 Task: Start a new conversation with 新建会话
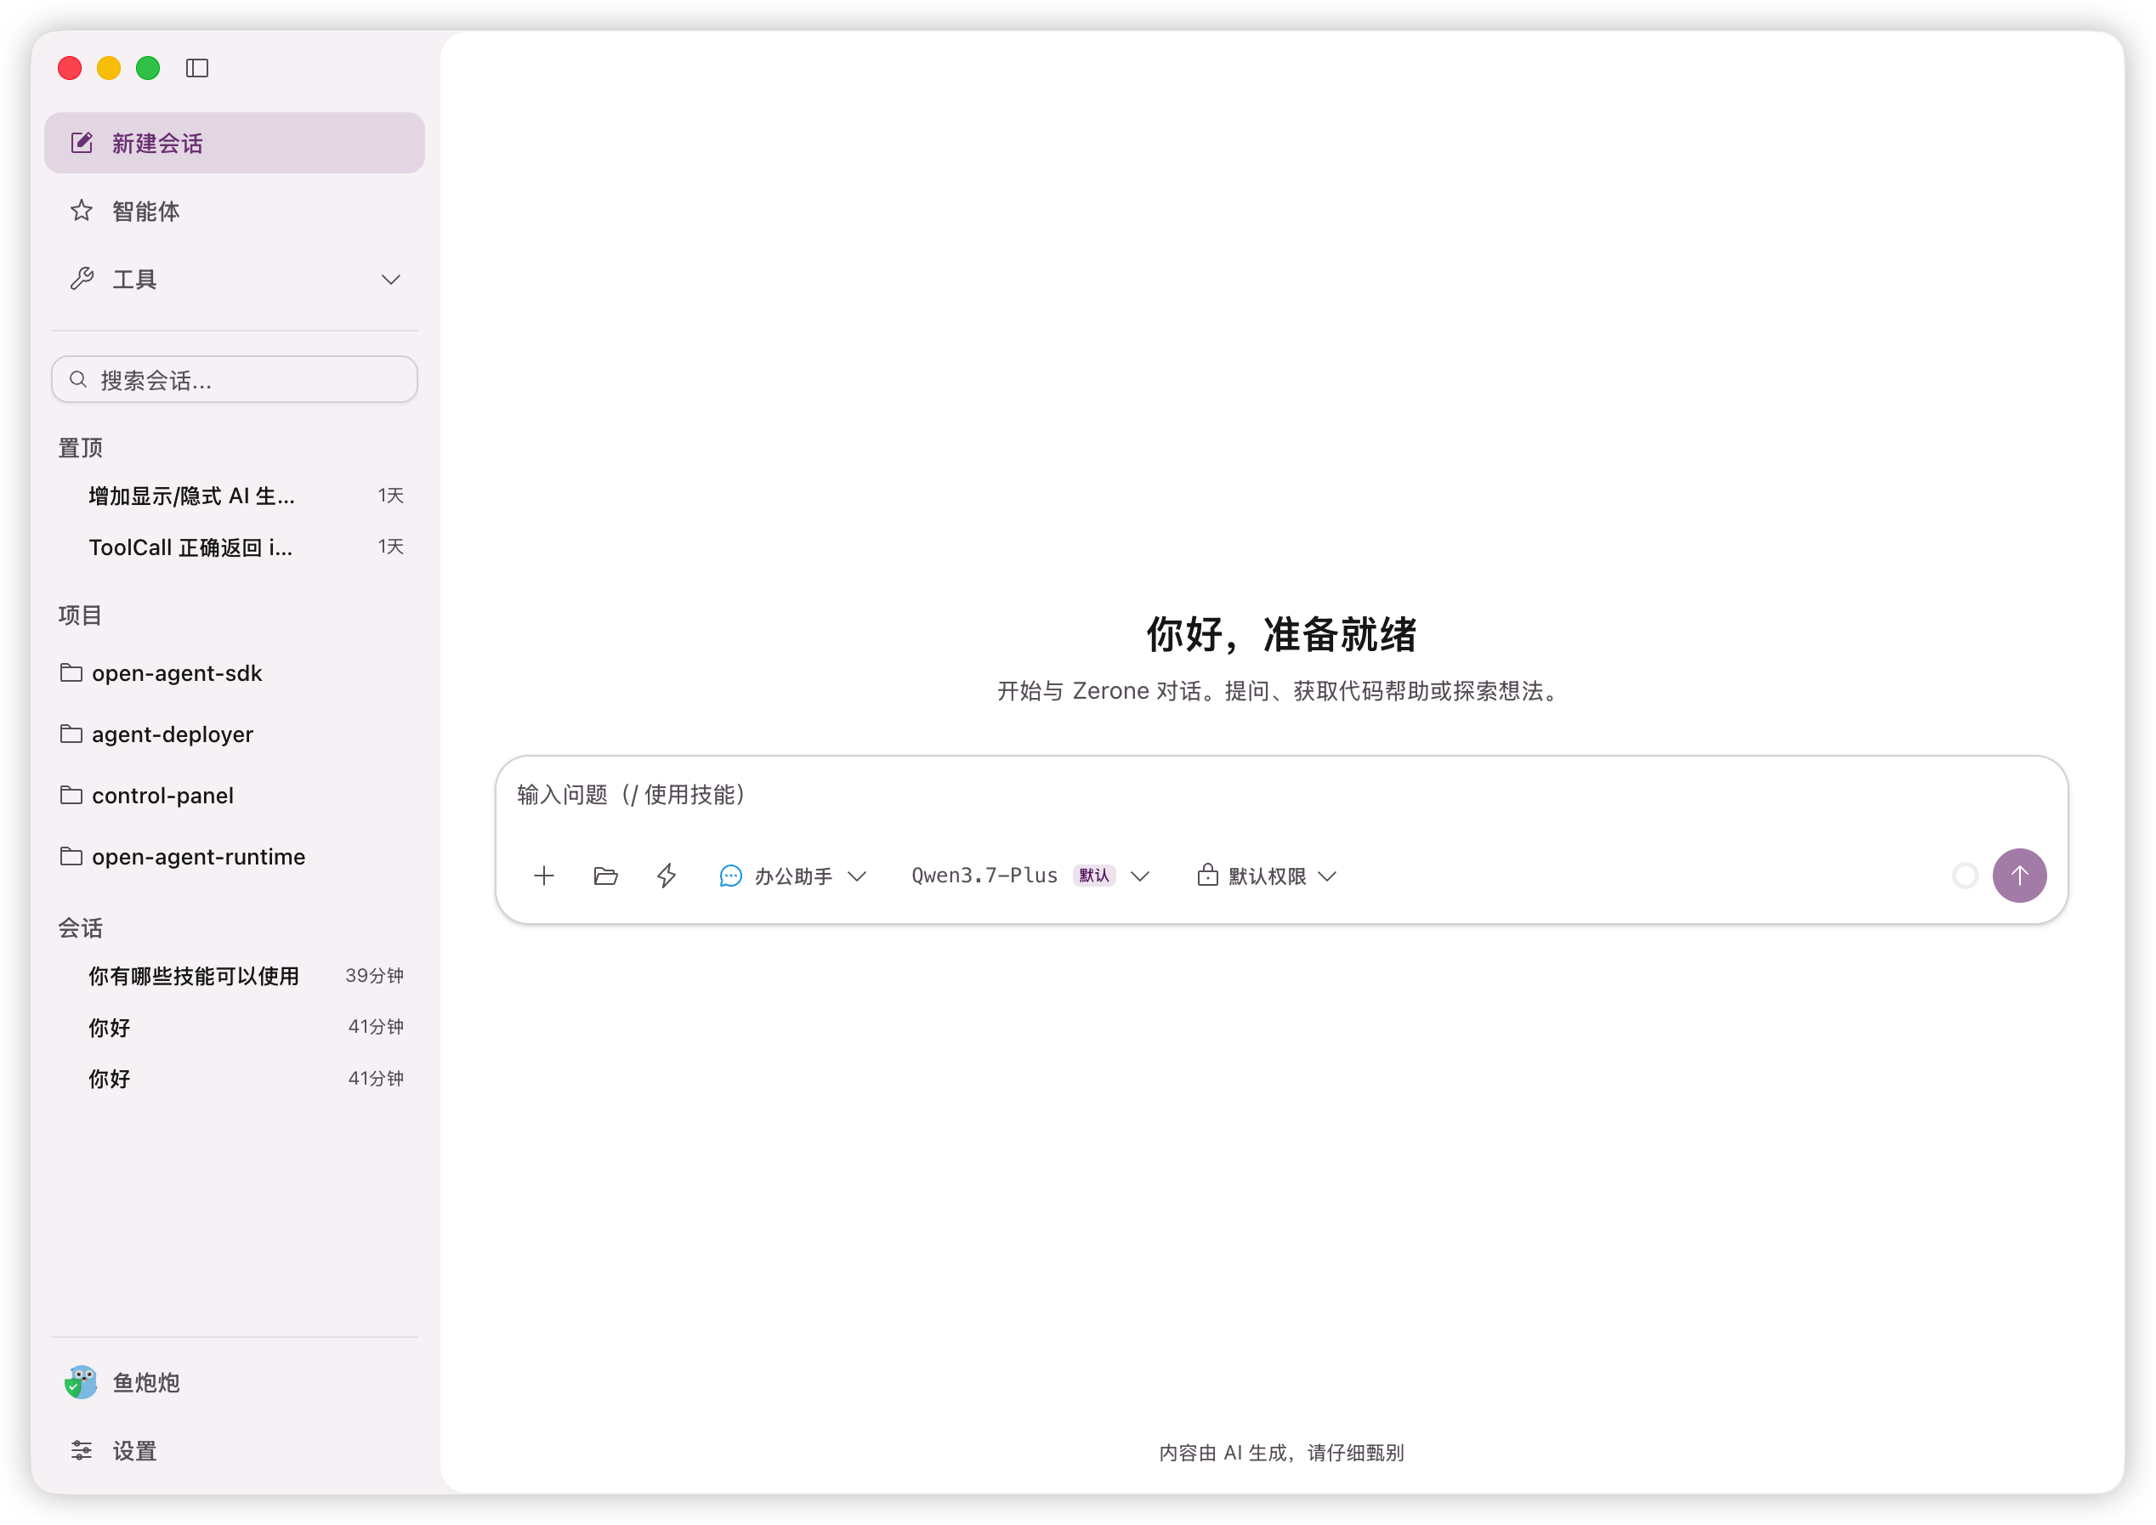235,143
